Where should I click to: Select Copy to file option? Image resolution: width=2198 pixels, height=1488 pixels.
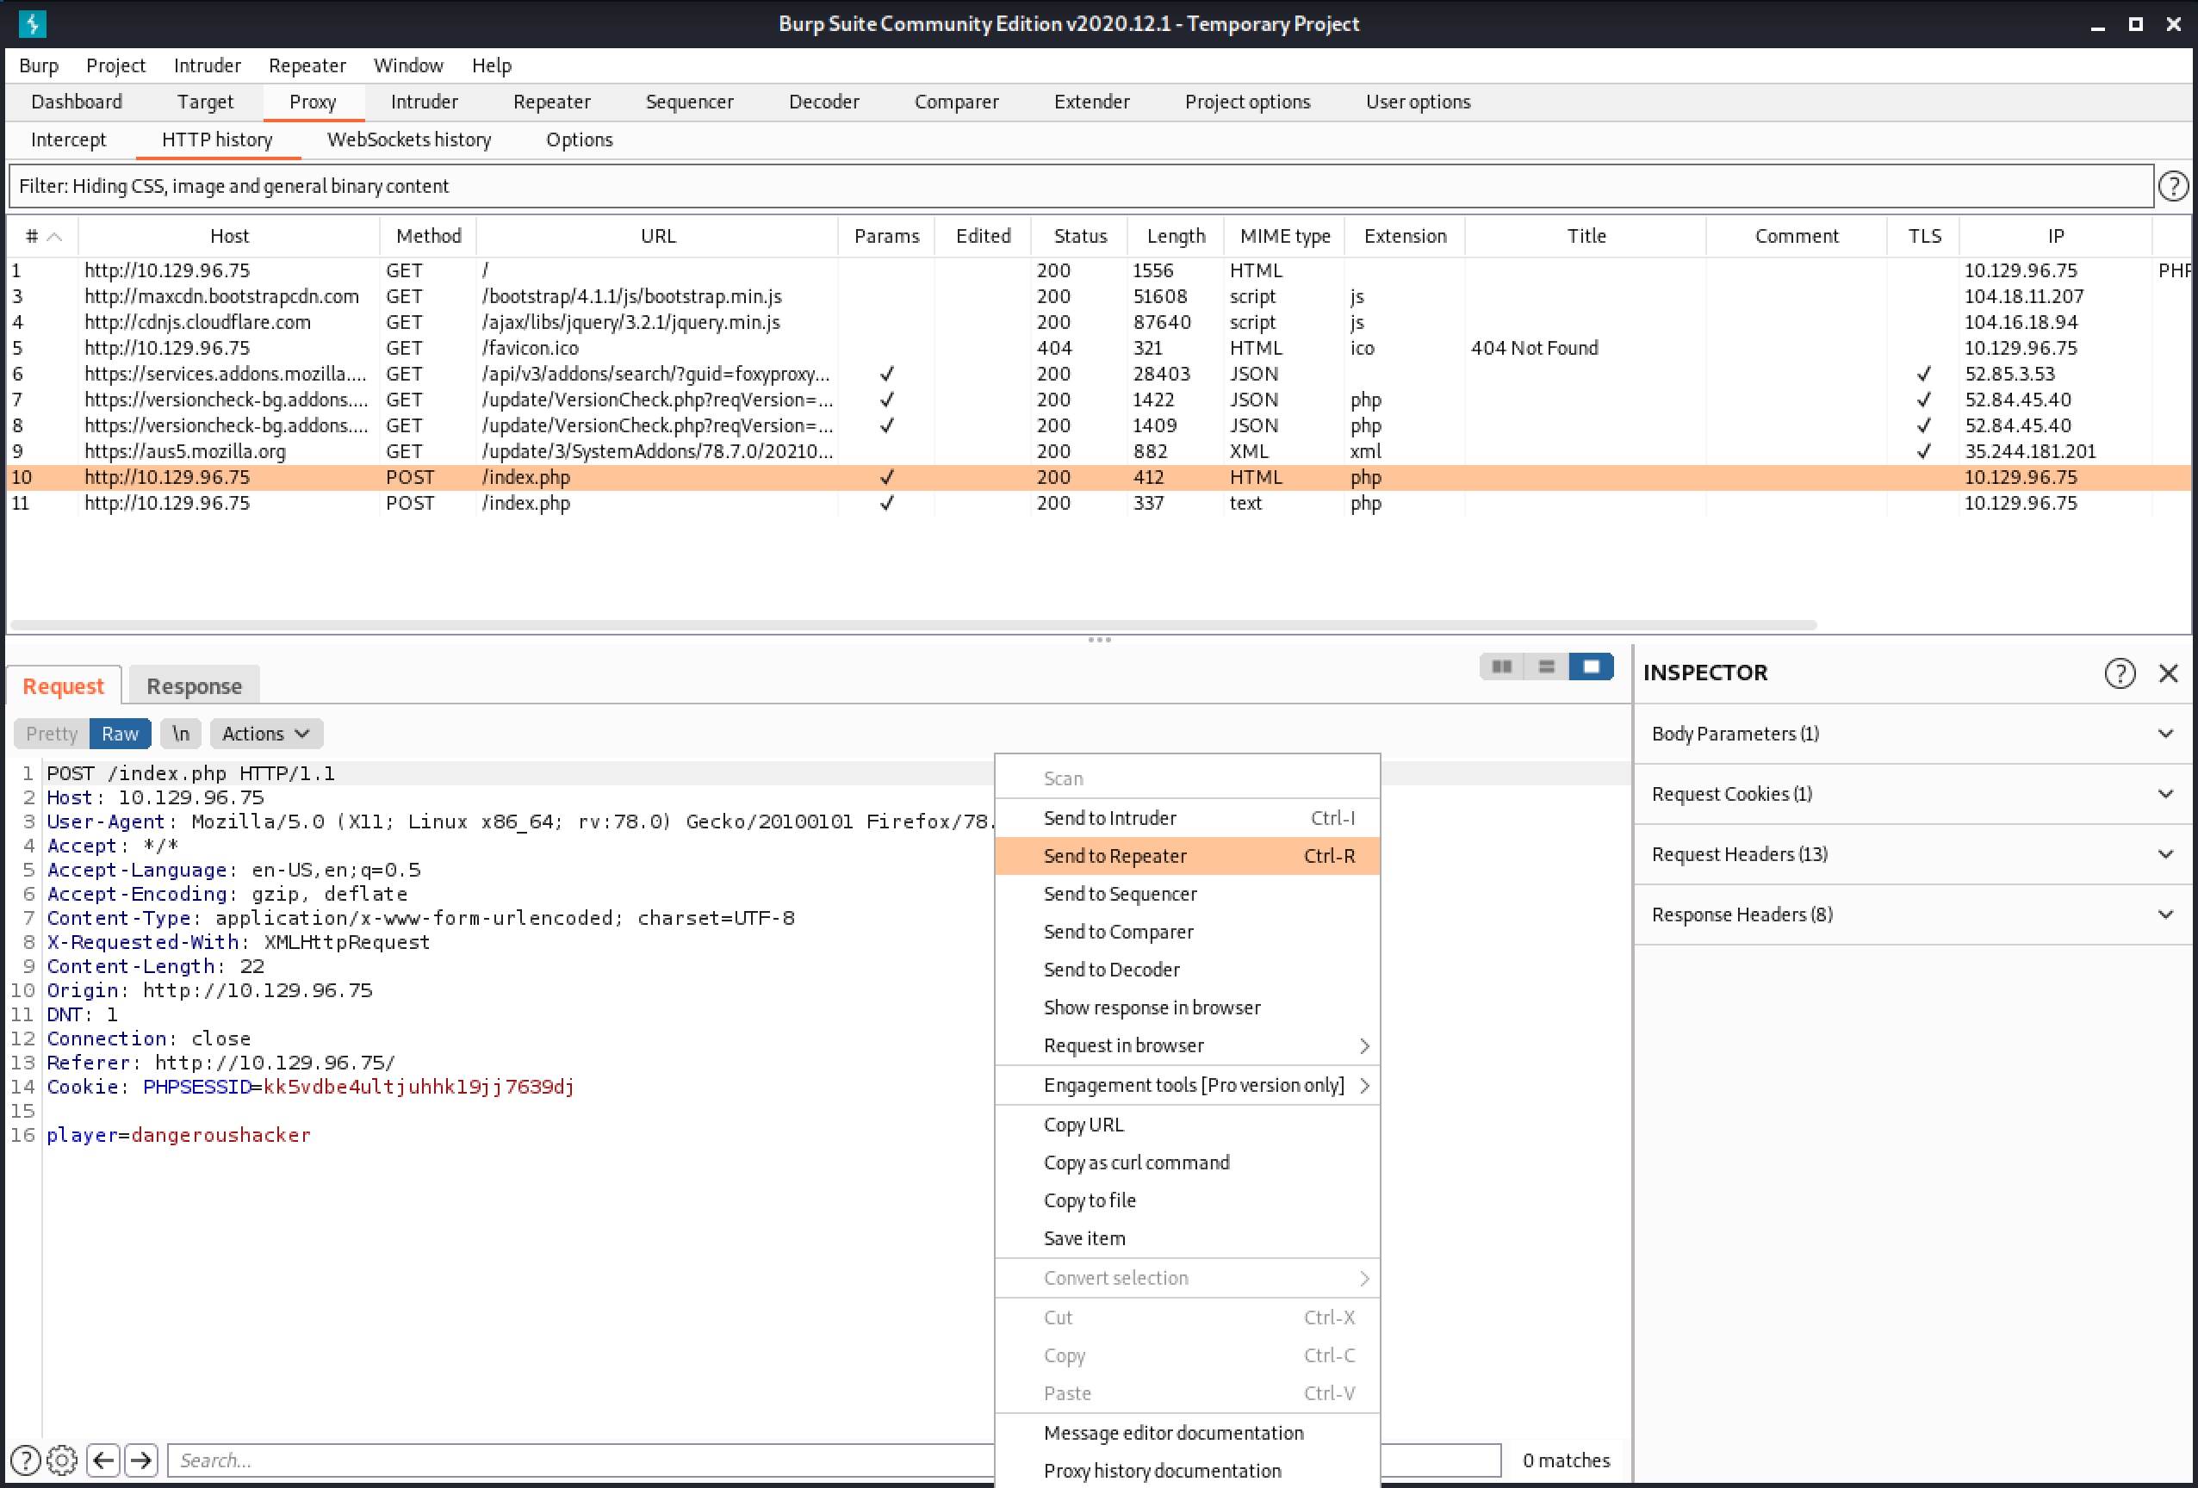pyautogui.click(x=1188, y=1200)
